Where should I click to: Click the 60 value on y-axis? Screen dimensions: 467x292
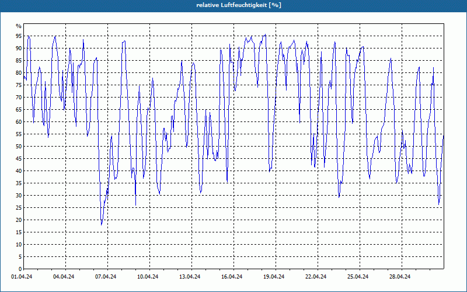tap(19, 122)
